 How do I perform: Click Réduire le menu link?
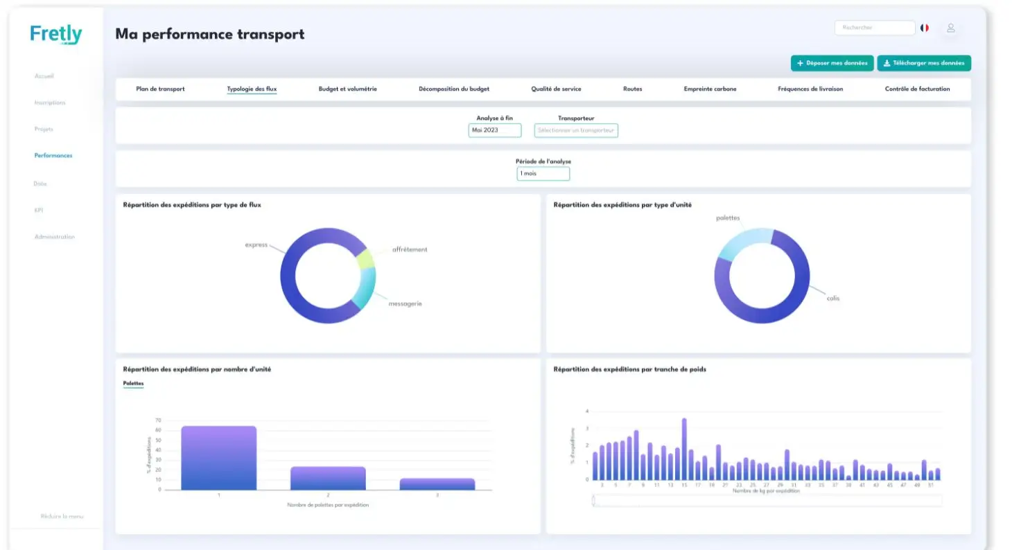[x=62, y=516]
